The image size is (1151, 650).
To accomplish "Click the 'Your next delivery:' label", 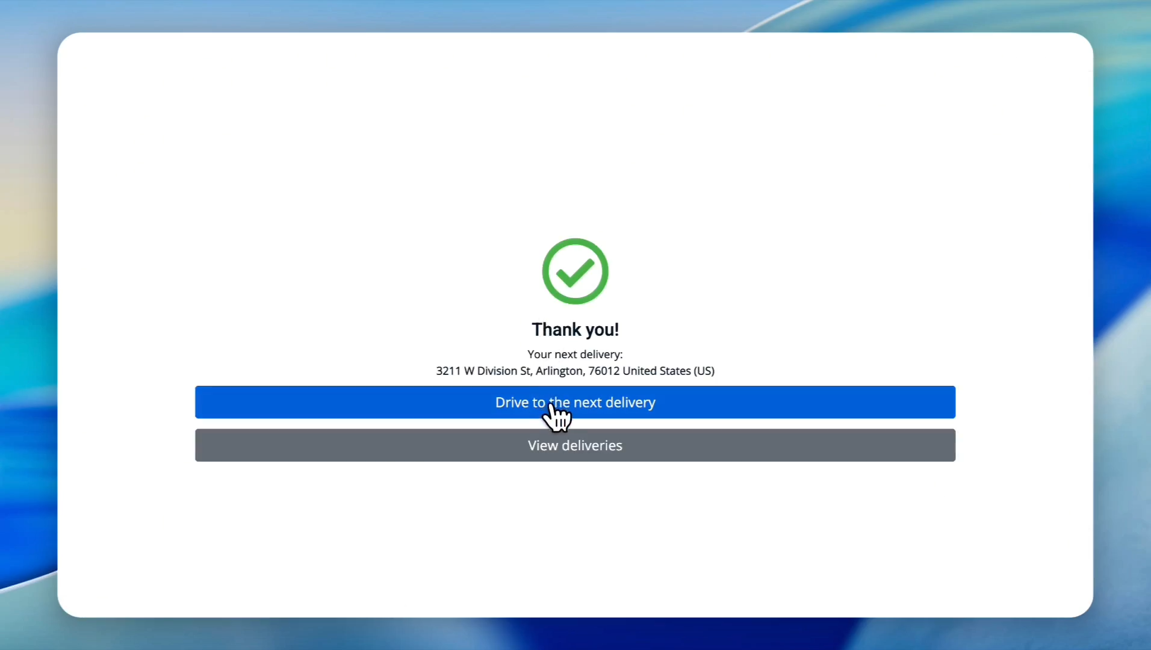I will tap(575, 354).
